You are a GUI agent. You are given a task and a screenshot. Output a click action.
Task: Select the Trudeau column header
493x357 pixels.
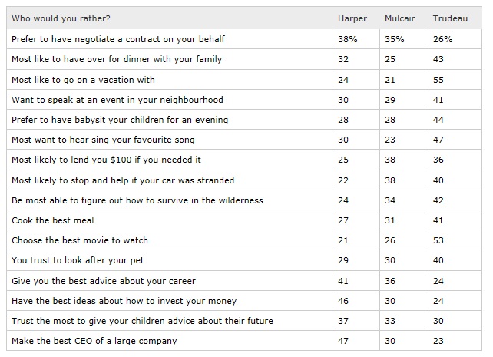[449, 18]
